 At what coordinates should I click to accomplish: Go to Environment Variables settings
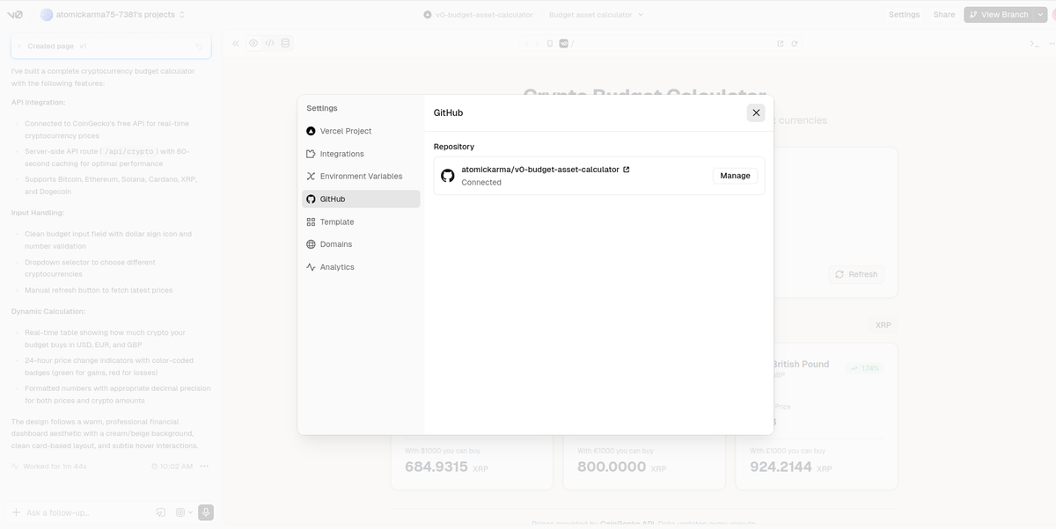pyautogui.click(x=361, y=176)
